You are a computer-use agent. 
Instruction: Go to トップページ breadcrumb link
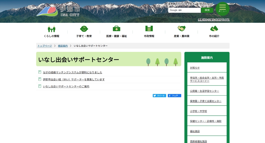(45, 46)
